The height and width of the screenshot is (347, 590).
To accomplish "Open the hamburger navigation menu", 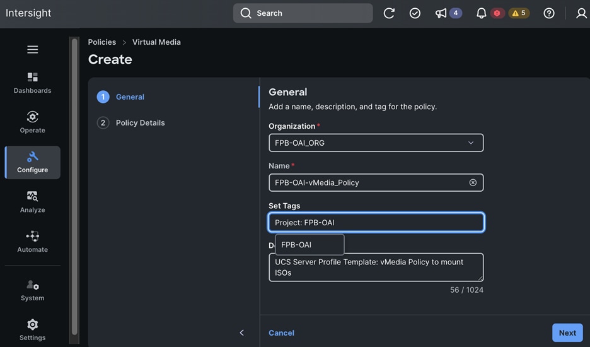I will pyautogui.click(x=32, y=49).
